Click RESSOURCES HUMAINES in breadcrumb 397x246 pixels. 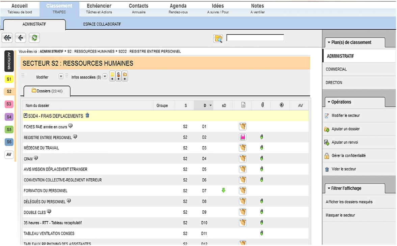[x=91, y=51]
